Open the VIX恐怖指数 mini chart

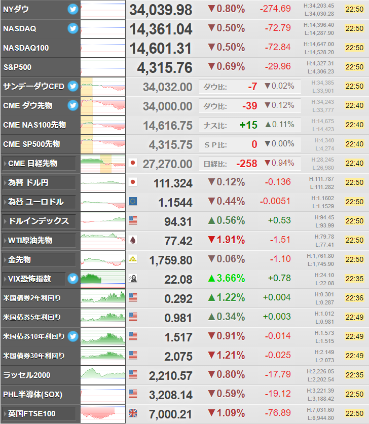click(x=103, y=279)
